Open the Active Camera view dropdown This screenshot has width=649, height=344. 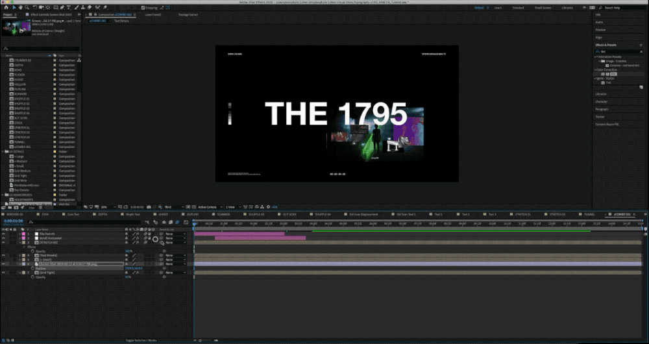tap(208, 207)
